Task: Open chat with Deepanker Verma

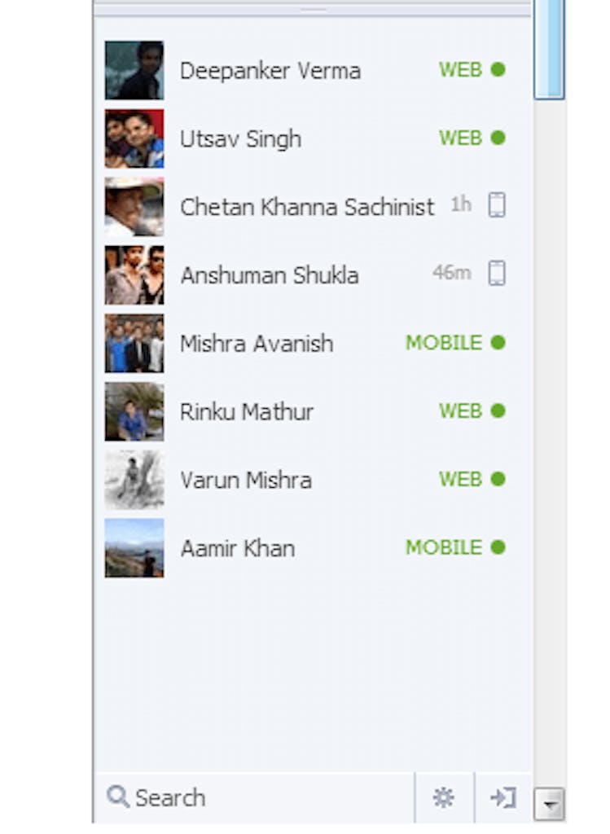Action: point(270,71)
